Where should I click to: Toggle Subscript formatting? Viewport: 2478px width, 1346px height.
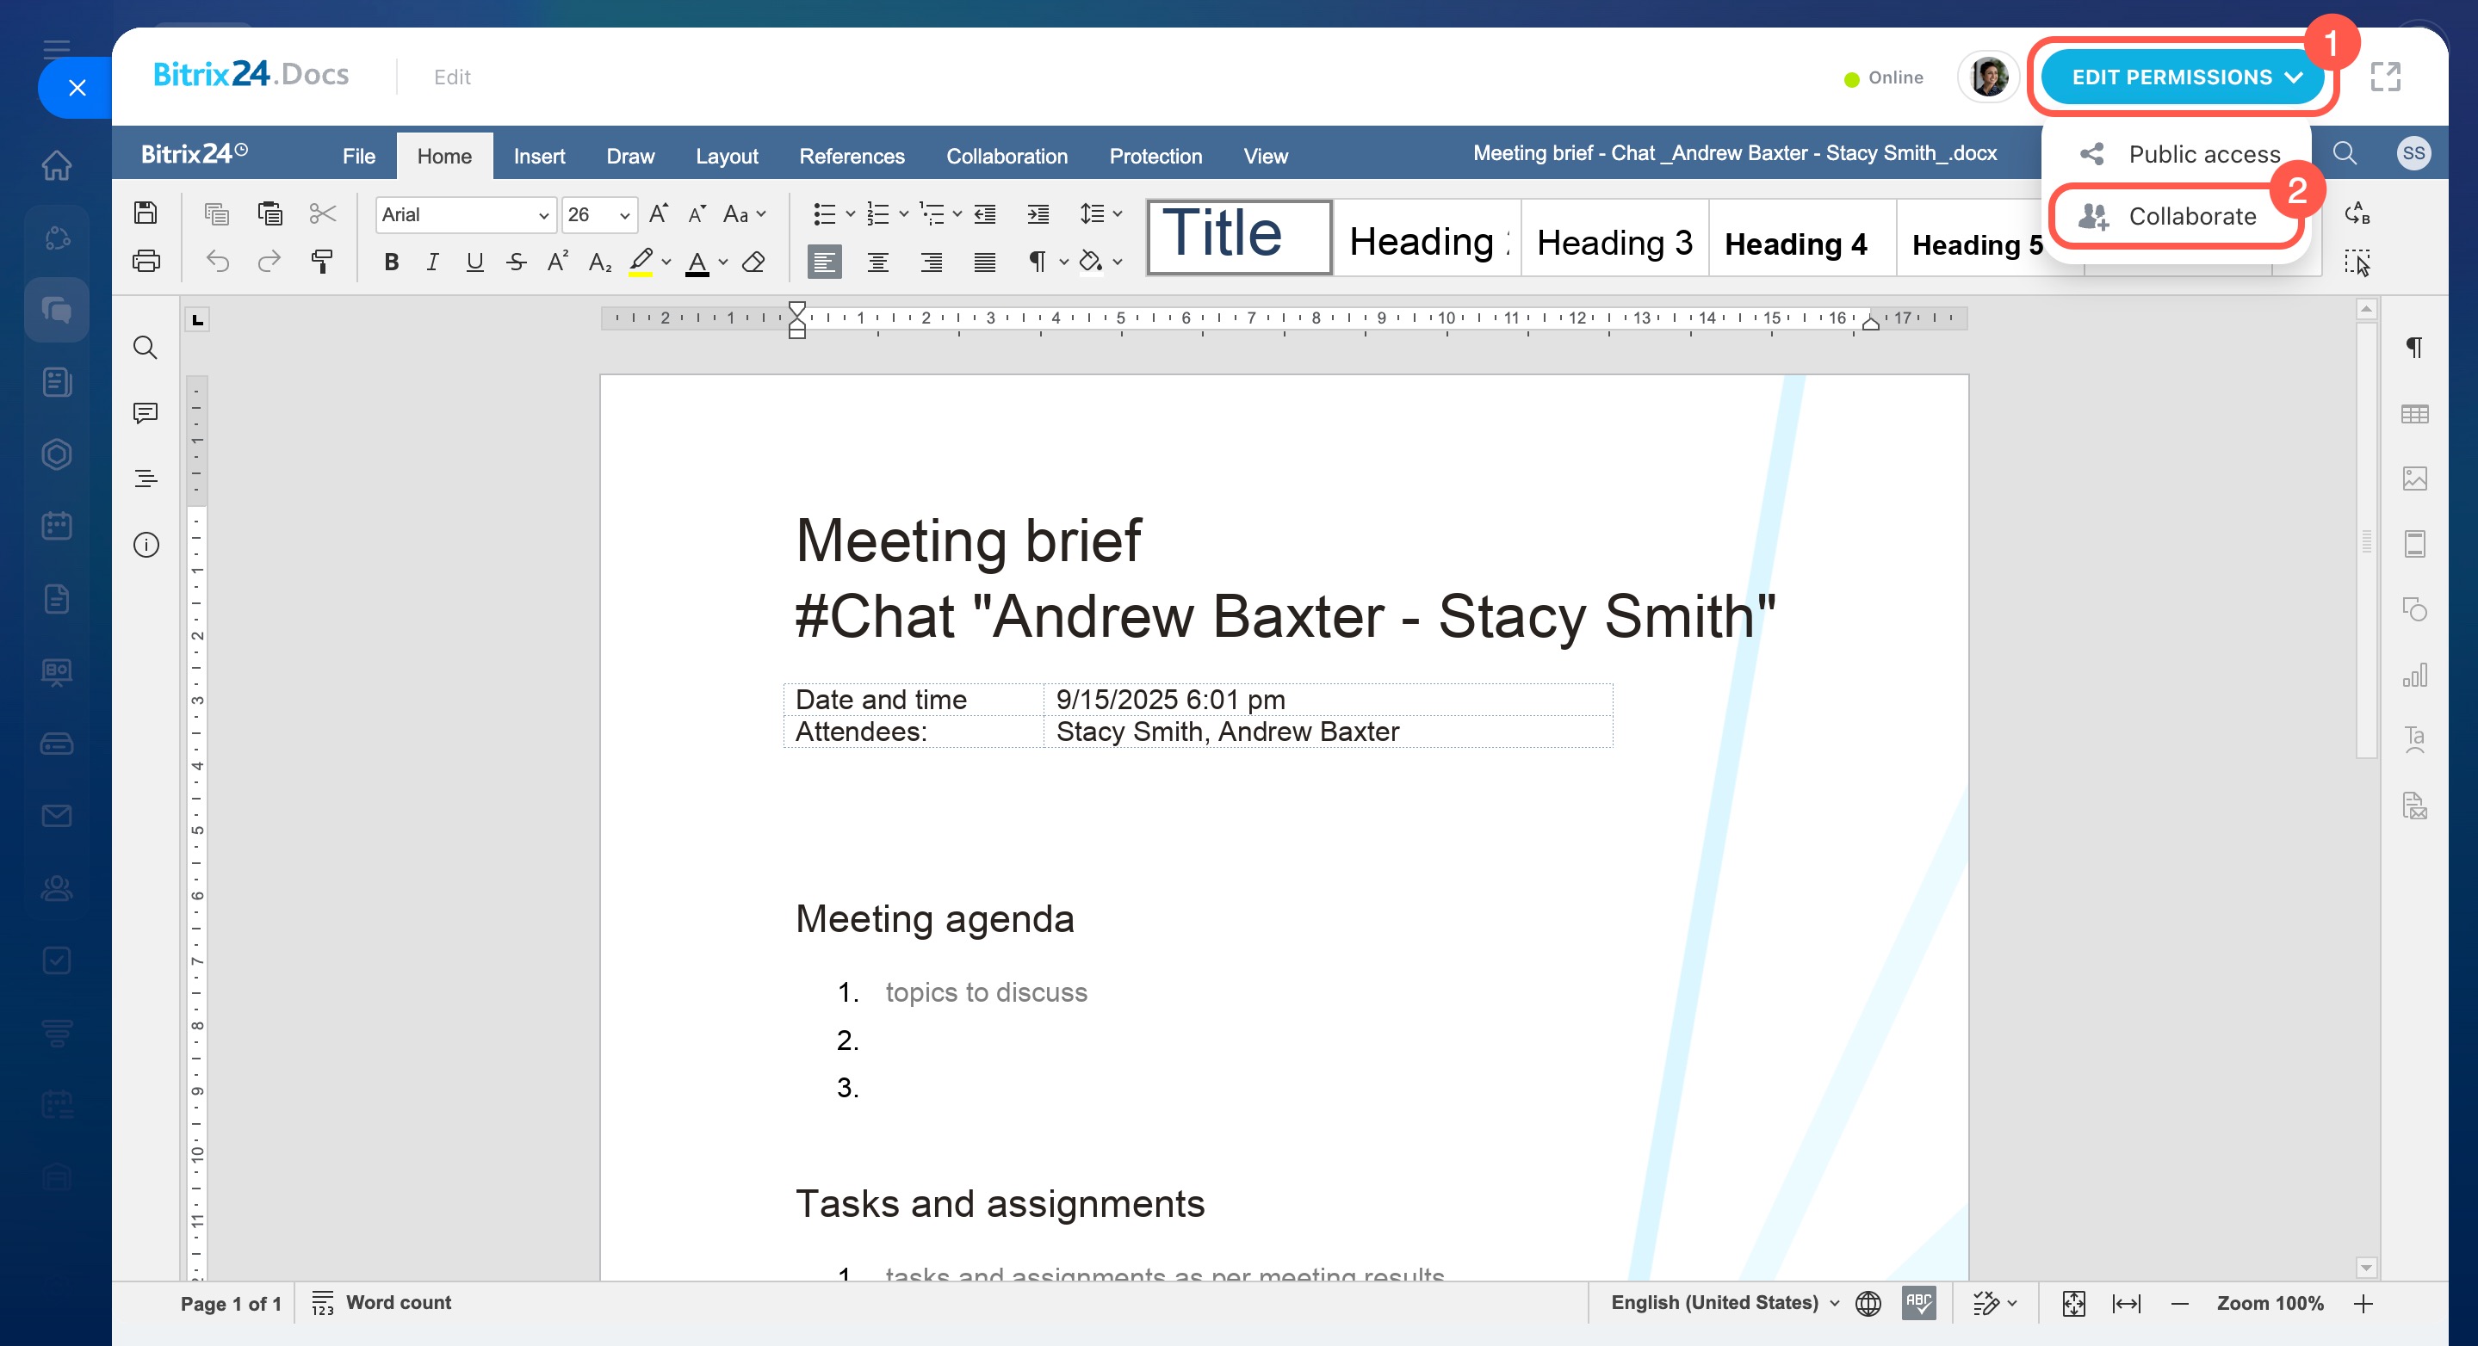(x=599, y=262)
